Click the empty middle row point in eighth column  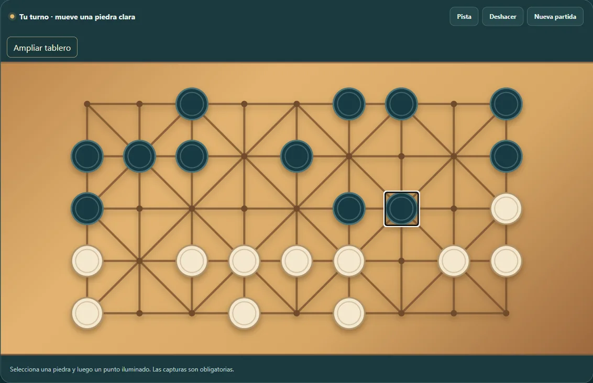pos(454,208)
